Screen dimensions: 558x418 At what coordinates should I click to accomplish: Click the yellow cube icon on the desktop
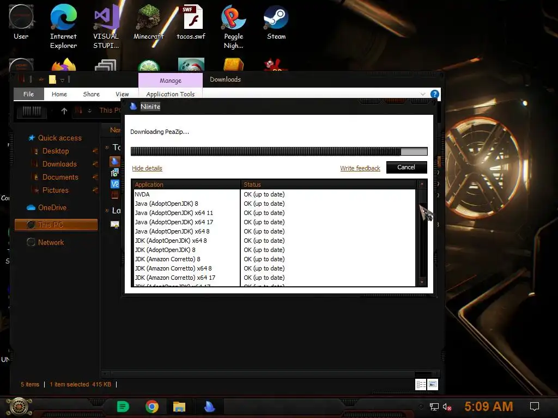pyautogui.click(x=233, y=65)
